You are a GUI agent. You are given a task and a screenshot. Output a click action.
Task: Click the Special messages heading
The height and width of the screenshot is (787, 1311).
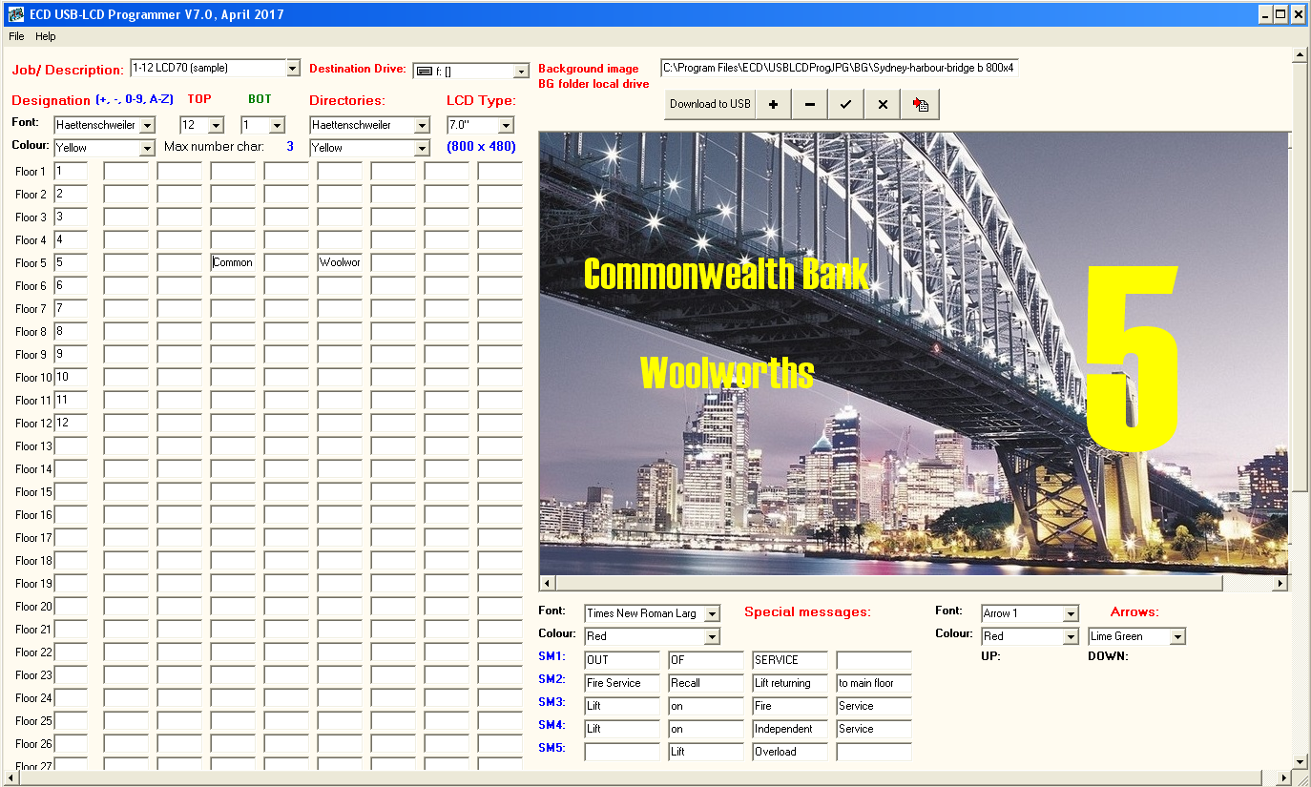[x=807, y=611]
